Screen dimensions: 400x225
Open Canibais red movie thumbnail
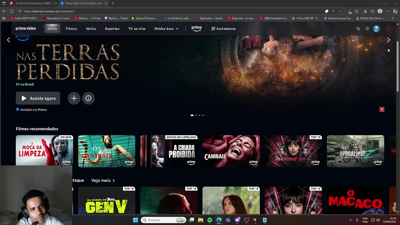click(231, 151)
